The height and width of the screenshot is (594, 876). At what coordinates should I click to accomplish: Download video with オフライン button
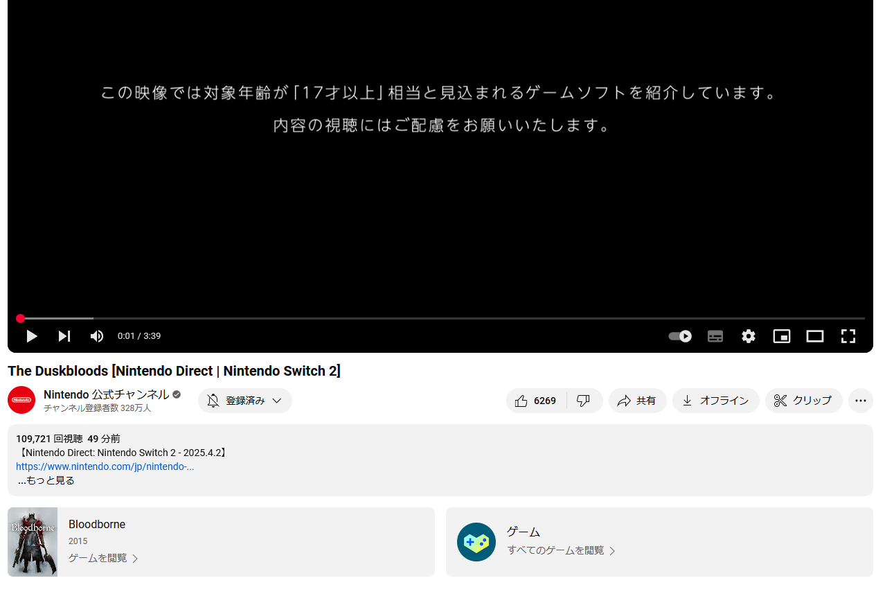pyautogui.click(x=715, y=401)
